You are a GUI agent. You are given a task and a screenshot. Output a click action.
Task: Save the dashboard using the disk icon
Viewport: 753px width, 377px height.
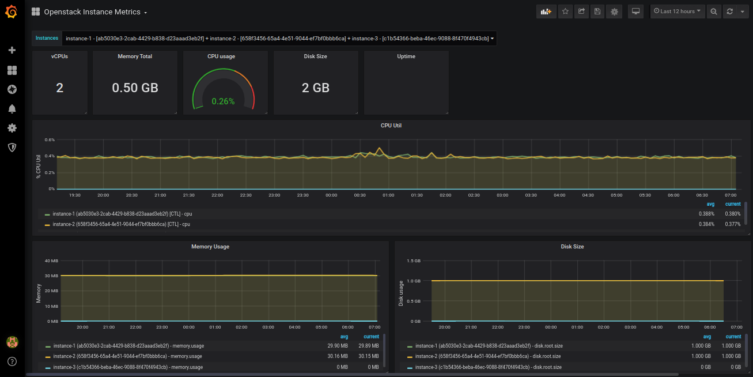[597, 12]
